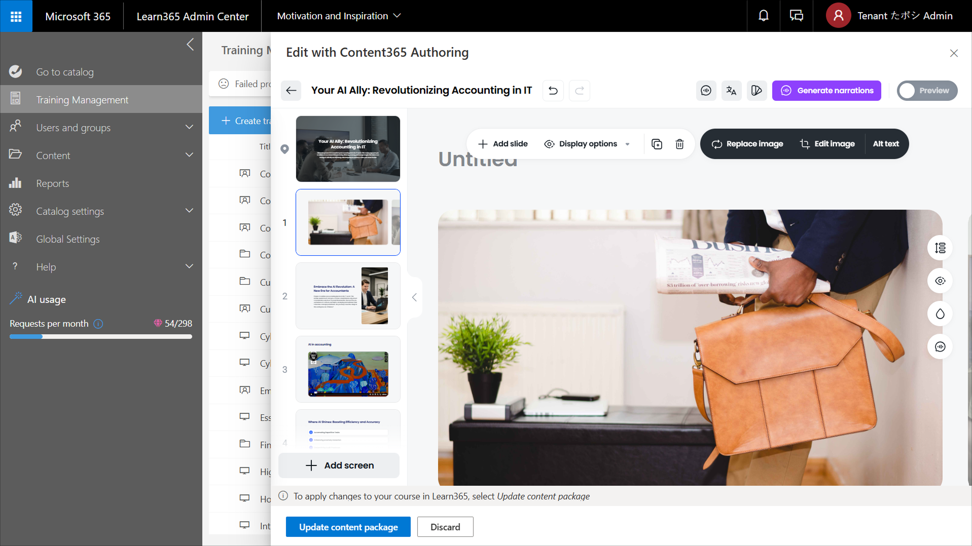The height and width of the screenshot is (546, 972).
Task: Delete slide using trash icon
Action: (x=679, y=144)
